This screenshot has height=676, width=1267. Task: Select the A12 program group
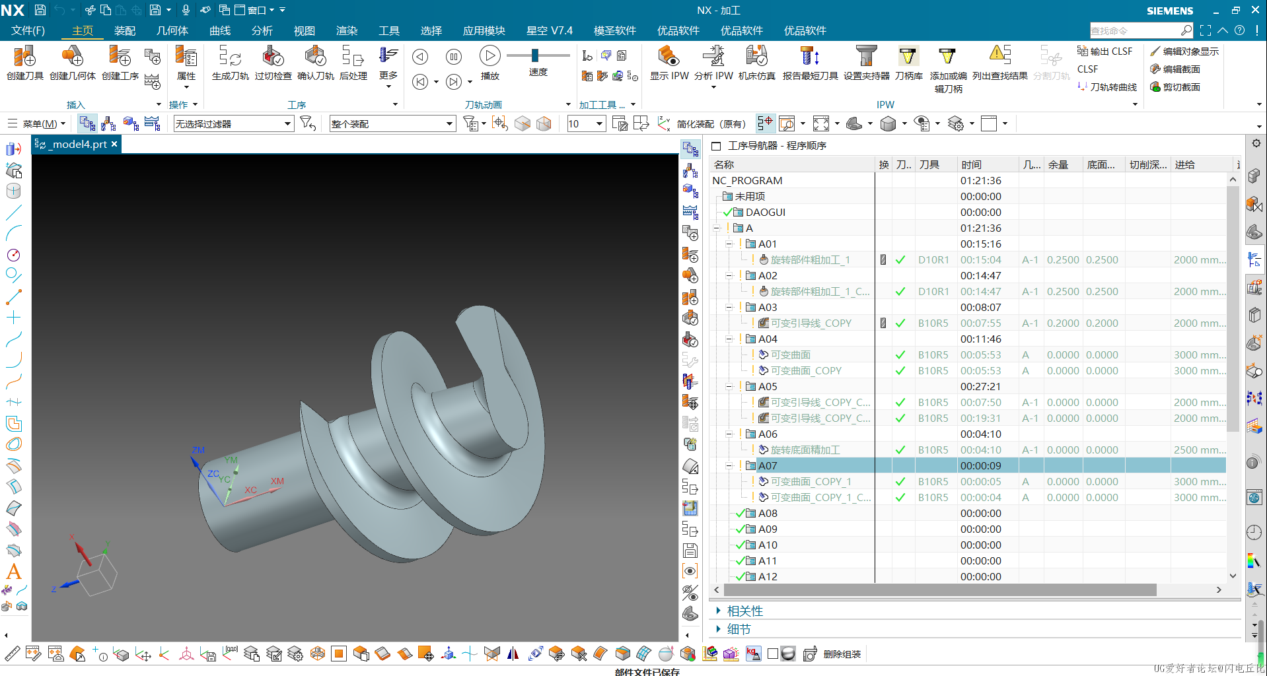768,576
